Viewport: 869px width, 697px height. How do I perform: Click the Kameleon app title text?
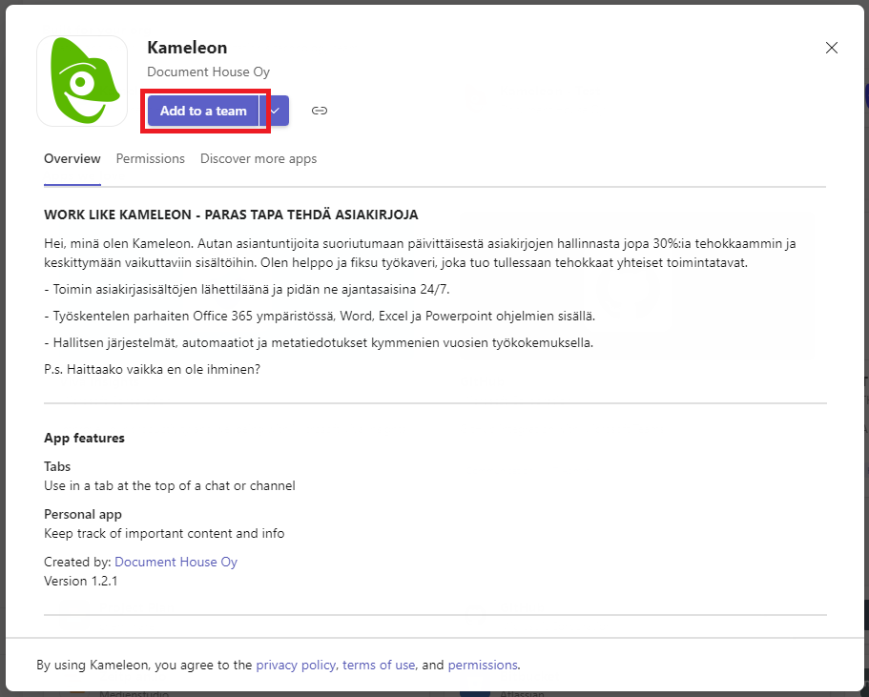pos(187,48)
